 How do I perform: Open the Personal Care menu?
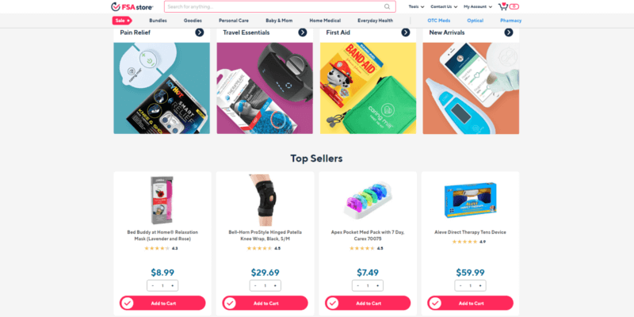pyautogui.click(x=234, y=21)
